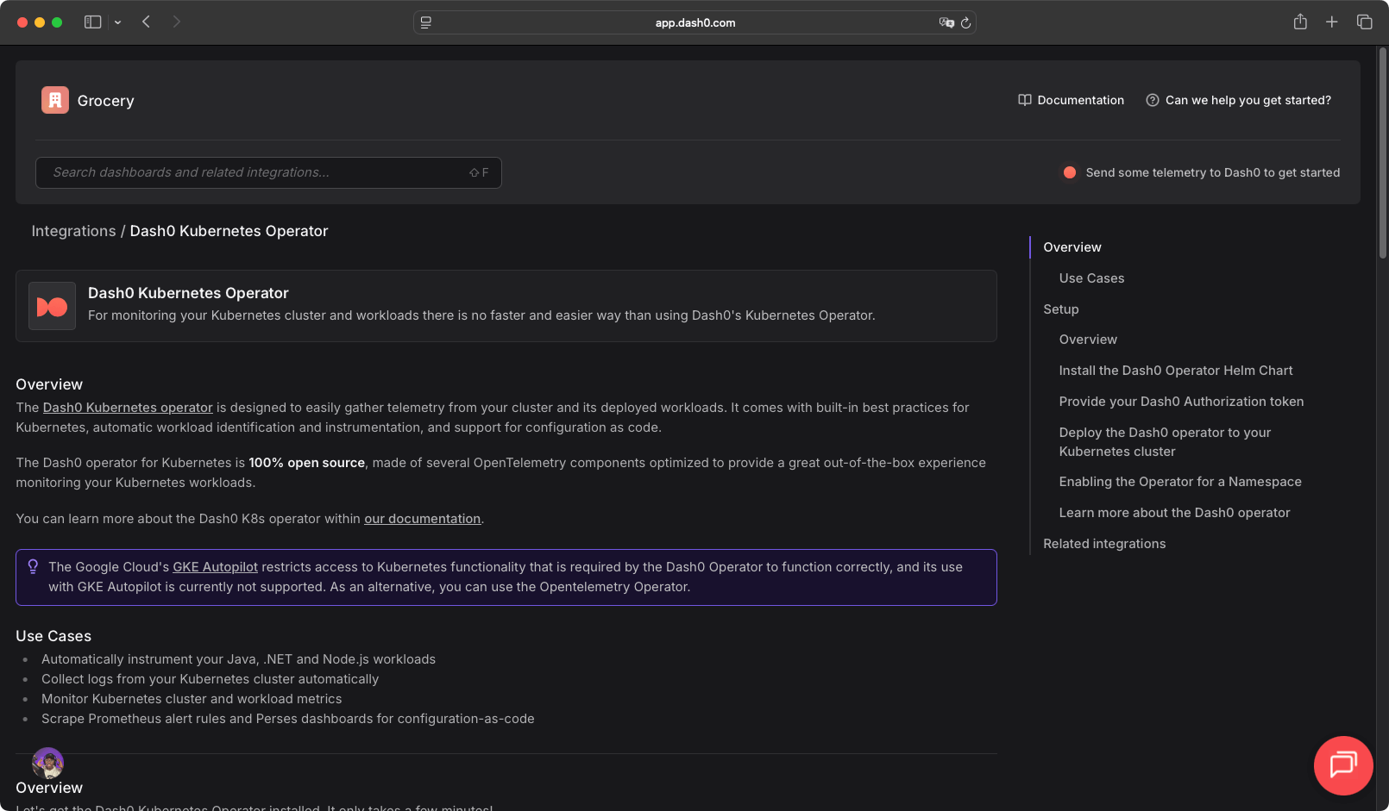Select Use Cases in the right navigation
The image size is (1389, 811).
pos(1090,278)
